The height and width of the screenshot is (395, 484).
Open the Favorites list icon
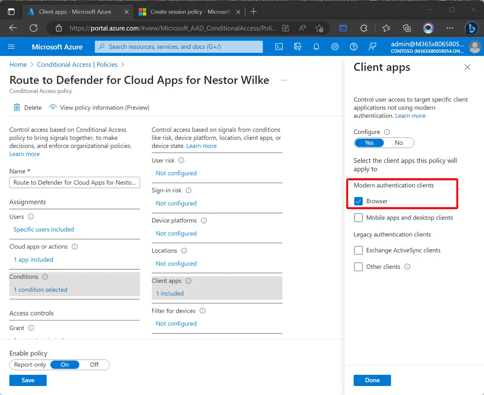pos(386,28)
